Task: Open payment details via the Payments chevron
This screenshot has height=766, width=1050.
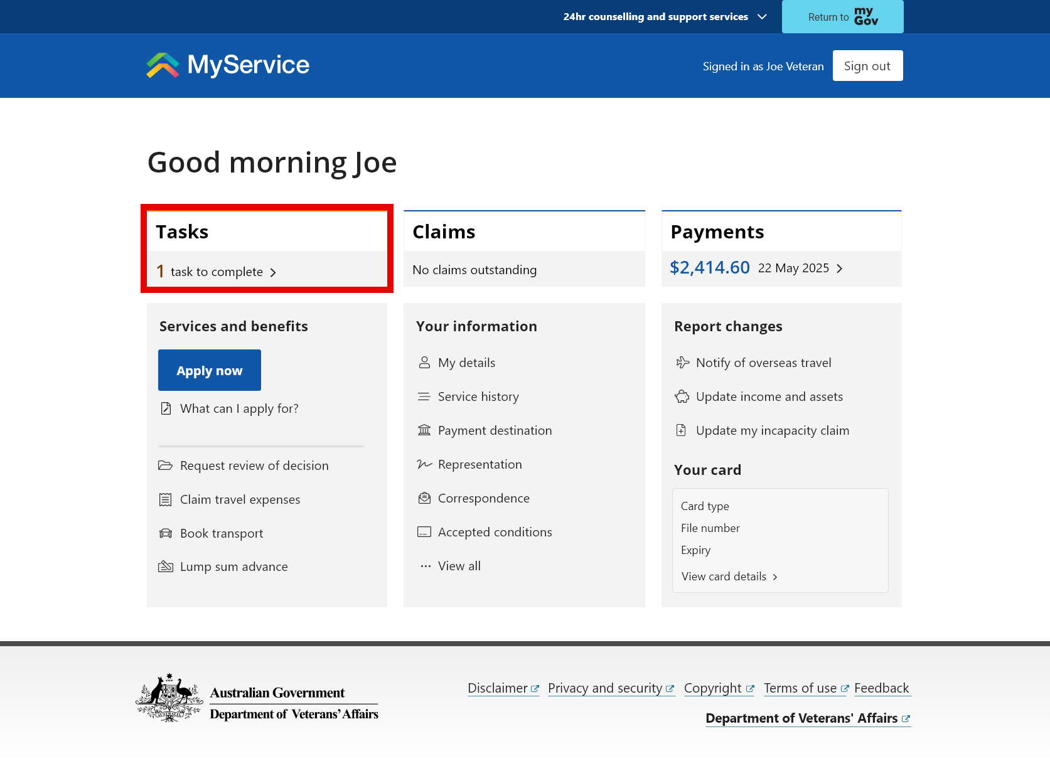Action: [x=840, y=268]
